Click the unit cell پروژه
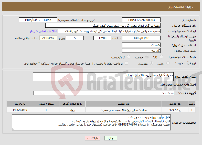Viewport: 202px width, 145px height. click(x=72, y=110)
